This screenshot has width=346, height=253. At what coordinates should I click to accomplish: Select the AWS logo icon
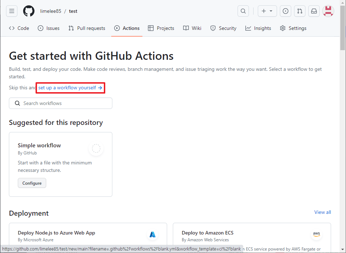click(x=316, y=234)
